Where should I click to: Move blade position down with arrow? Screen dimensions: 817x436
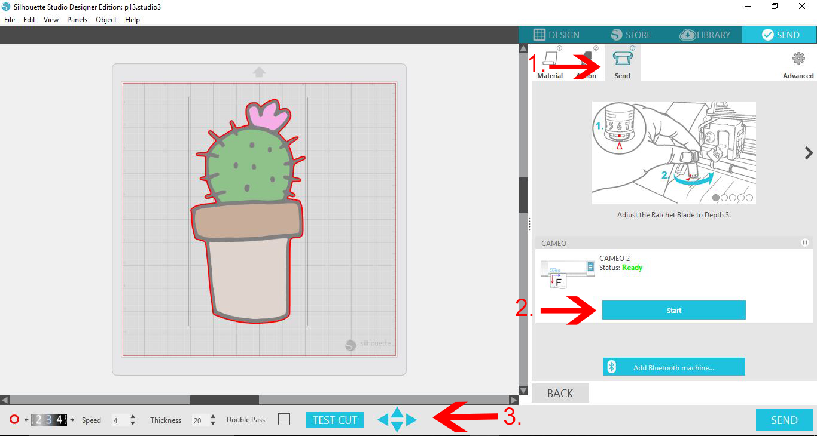point(397,427)
